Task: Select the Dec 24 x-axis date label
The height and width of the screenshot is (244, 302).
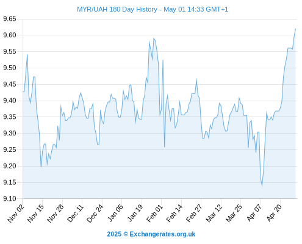Action: point(95,213)
